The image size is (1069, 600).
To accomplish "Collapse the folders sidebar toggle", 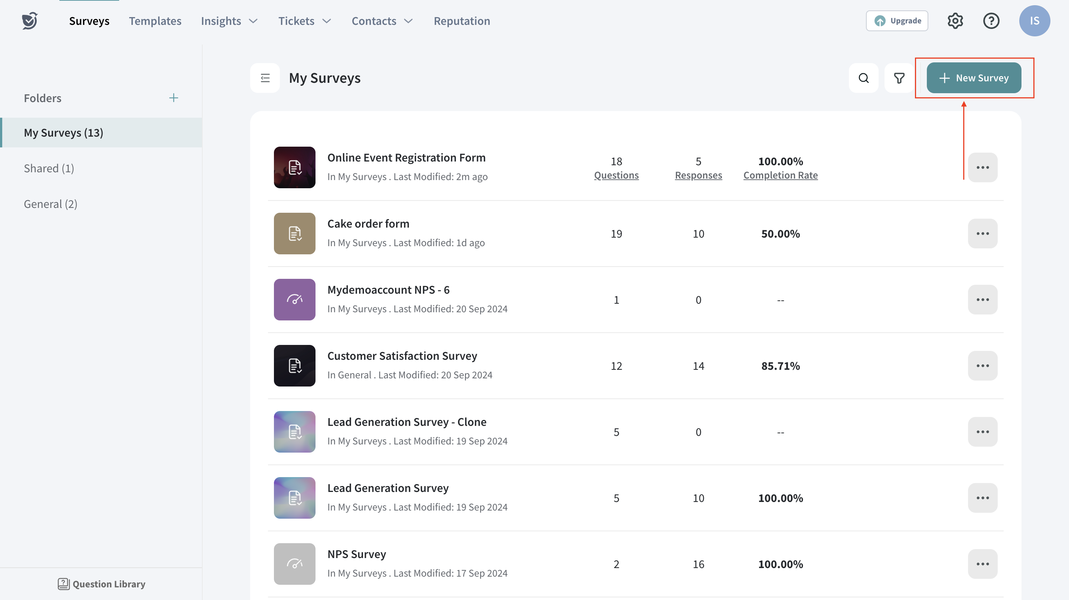I will pos(265,78).
